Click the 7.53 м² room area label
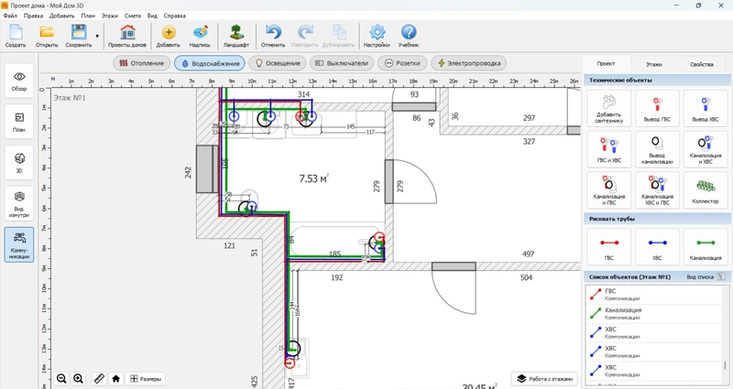Viewport: 733px width, 389px height. point(313,178)
